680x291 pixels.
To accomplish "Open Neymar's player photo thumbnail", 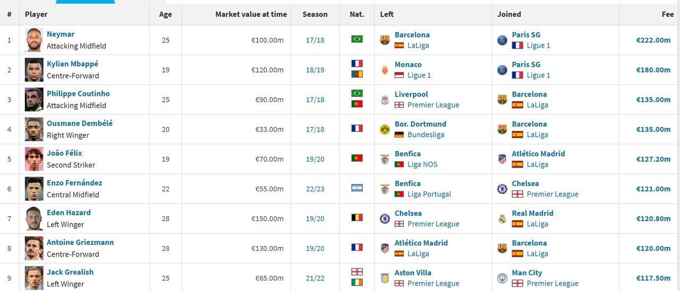I will point(34,40).
